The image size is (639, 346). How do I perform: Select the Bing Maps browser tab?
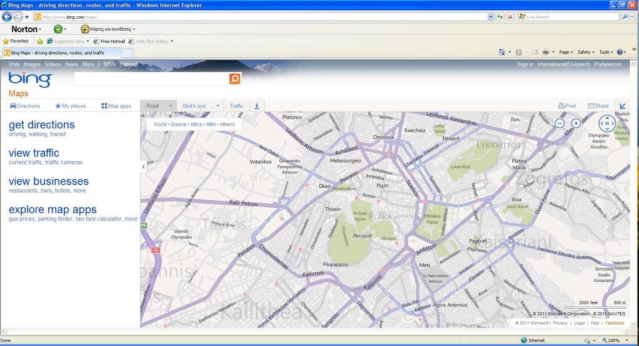(62, 53)
